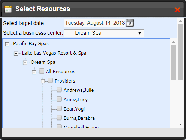Tick the Arnez,Lucy checkbox
The width and height of the screenshot is (186, 140).
tap(59, 99)
